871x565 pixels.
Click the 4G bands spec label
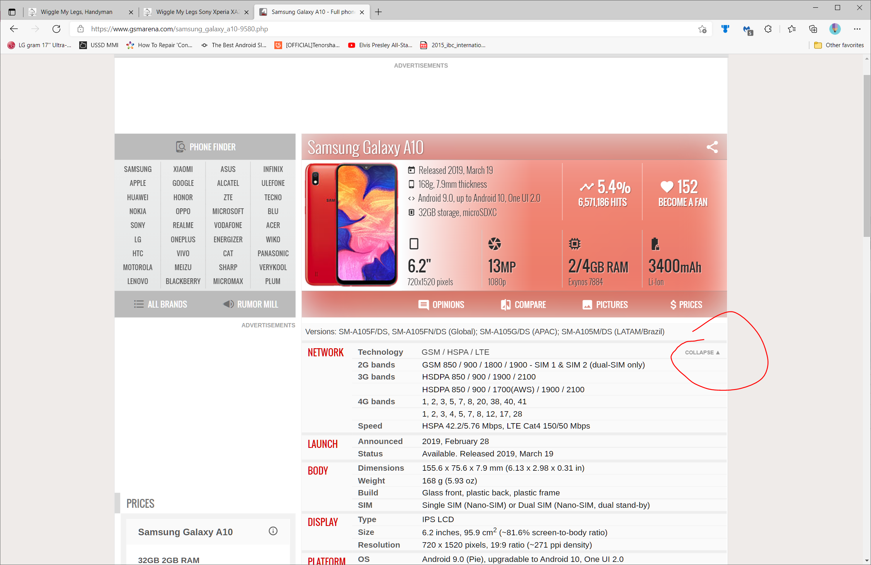coord(376,402)
